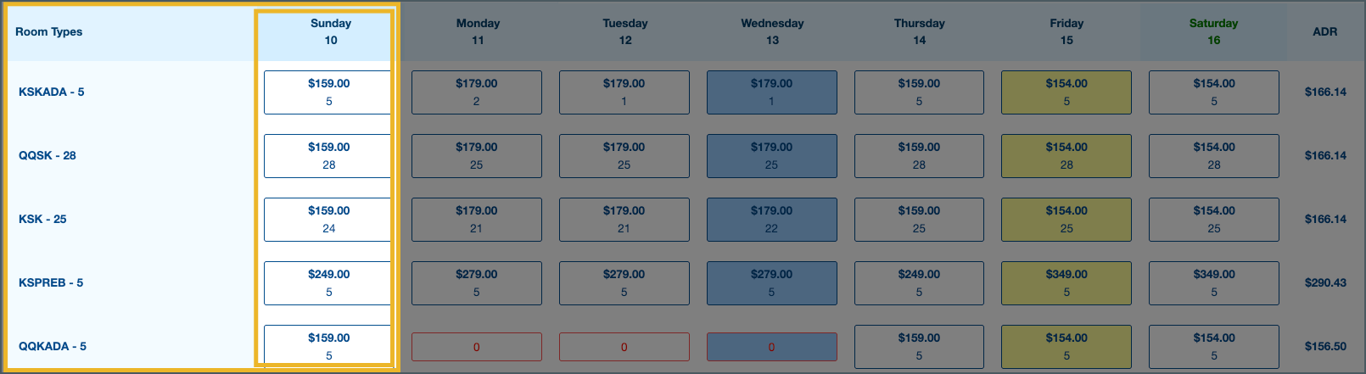
Task: Select Monday 11 column header
Action: pos(478,31)
